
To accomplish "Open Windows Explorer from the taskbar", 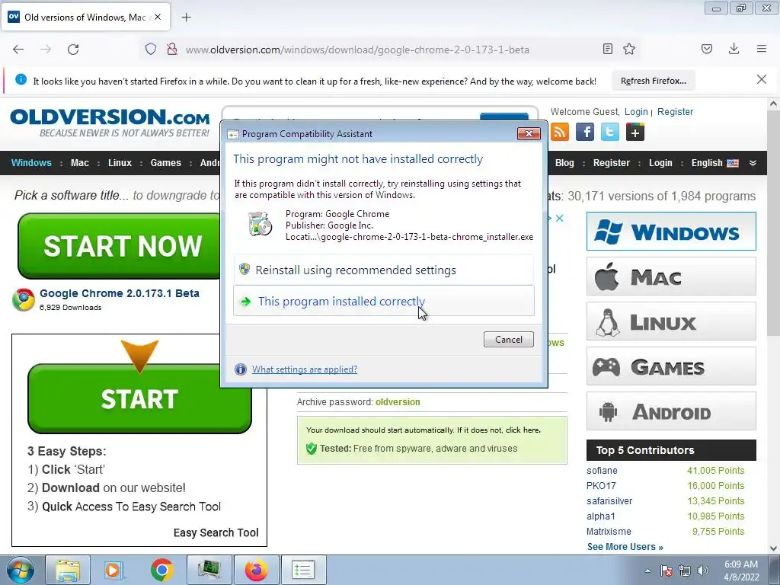I will [x=68, y=570].
